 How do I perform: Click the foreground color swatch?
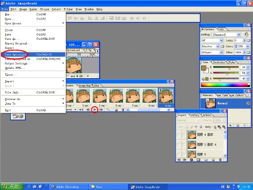click(204, 68)
